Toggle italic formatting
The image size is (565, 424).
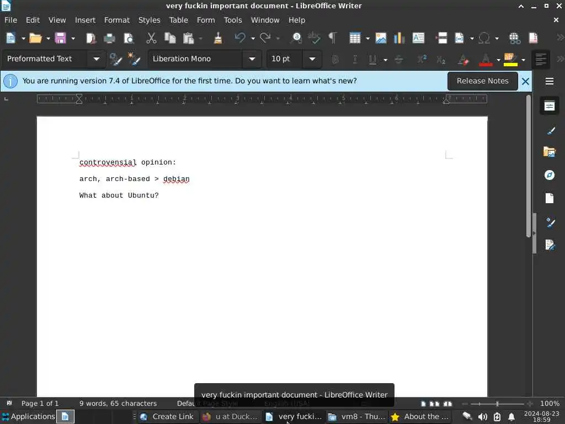pyautogui.click(x=355, y=59)
